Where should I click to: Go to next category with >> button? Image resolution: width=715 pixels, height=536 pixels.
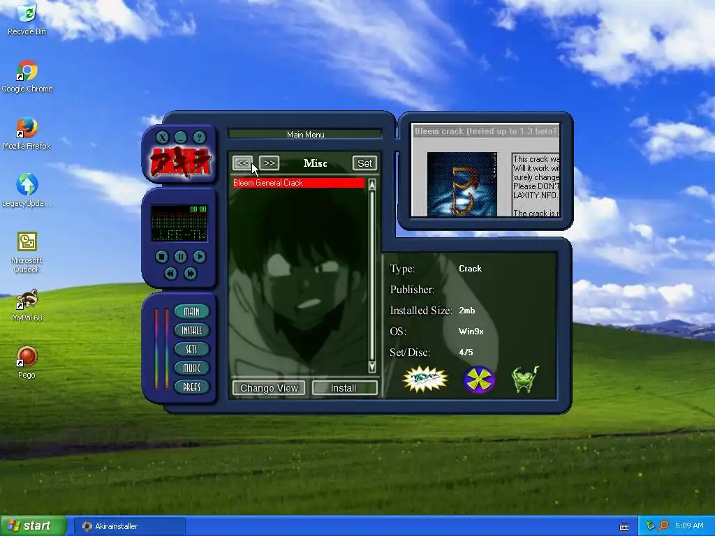pos(269,163)
